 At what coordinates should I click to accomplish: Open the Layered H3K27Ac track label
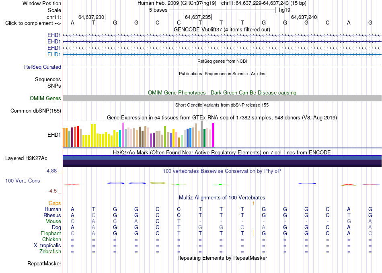tap(26, 158)
